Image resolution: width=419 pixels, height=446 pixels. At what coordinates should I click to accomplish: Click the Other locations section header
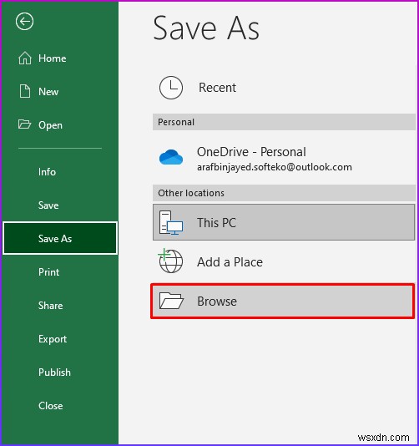pyautogui.click(x=284, y=193)
